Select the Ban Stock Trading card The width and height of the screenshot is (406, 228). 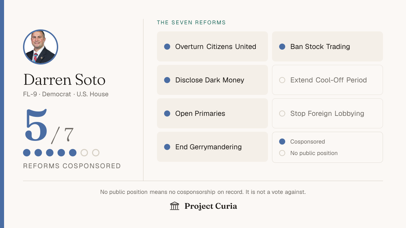point(328,47)
